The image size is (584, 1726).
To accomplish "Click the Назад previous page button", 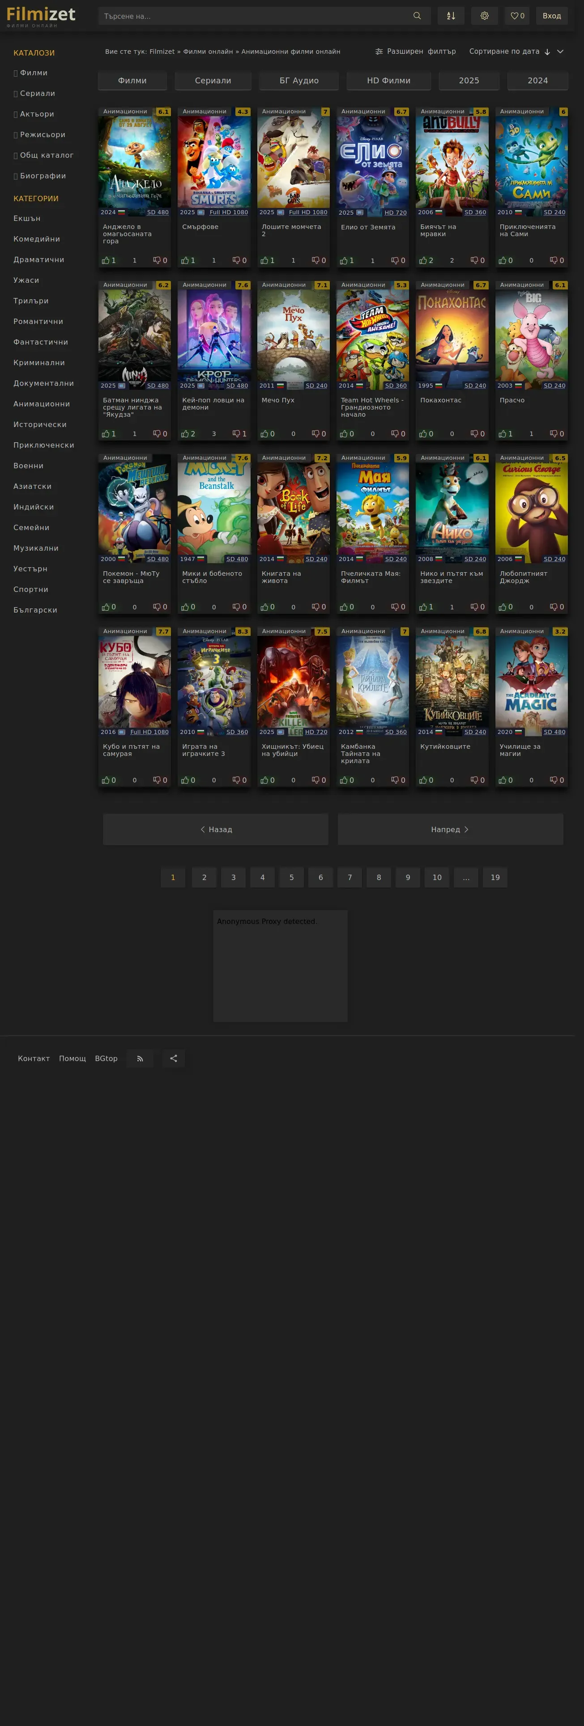I will (216, 829).
